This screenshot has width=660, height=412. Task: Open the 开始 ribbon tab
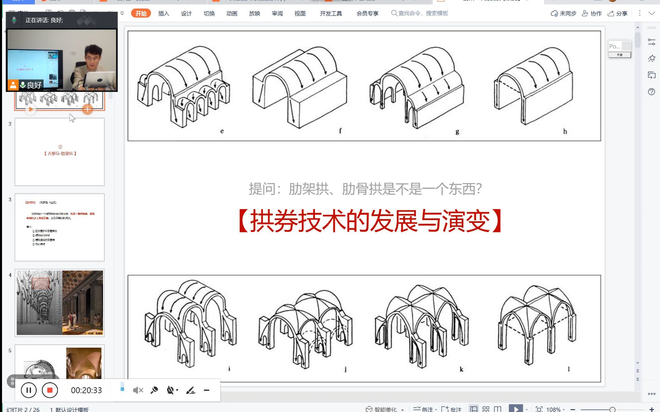(x=141, y=13)
